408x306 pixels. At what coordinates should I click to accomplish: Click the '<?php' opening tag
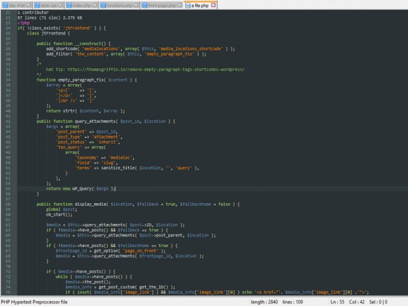23,23
